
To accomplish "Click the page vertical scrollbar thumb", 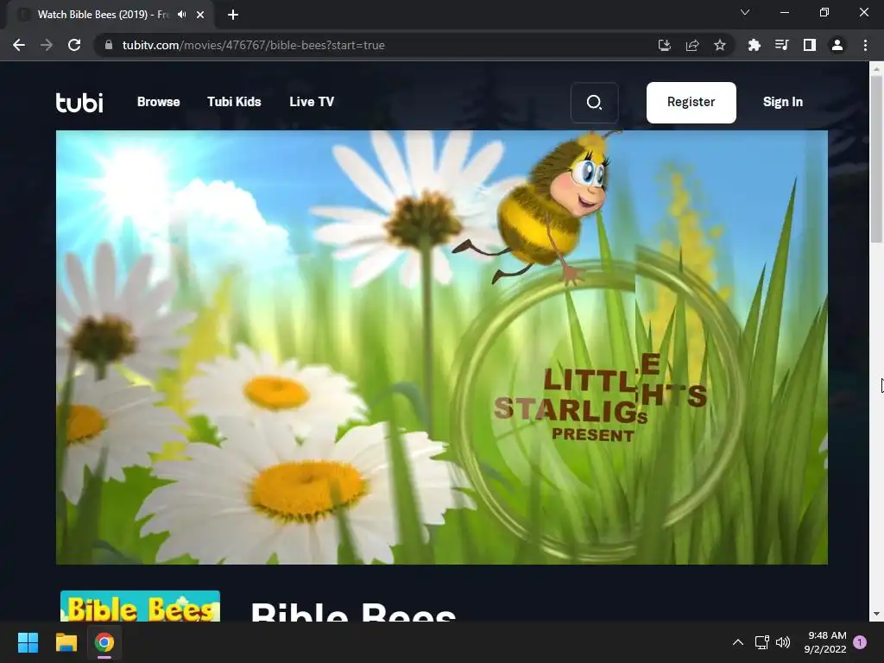I will (x=876, y=159).
